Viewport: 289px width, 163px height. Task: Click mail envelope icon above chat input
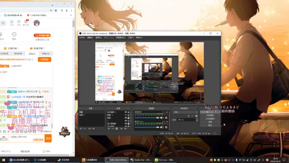[x=4, y=131]
